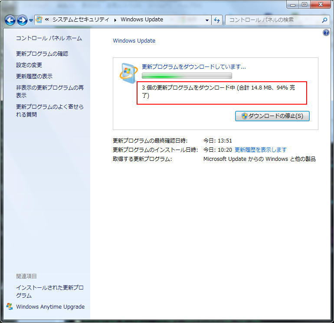
Task: Click the magnifier search icon
Action: pyautogui.click(x=324, y=20)
